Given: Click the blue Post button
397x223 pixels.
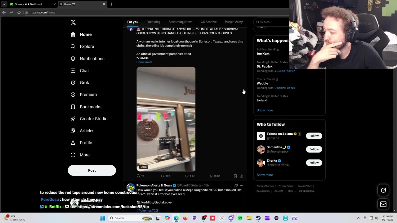Looking at the screenshot, I should pos(92,170).
